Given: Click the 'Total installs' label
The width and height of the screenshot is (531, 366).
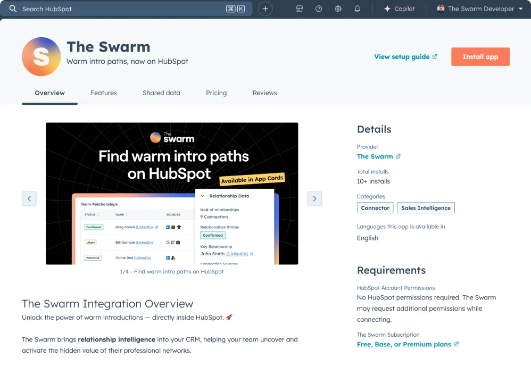Looking at the screenshot, I should point(372,172).
